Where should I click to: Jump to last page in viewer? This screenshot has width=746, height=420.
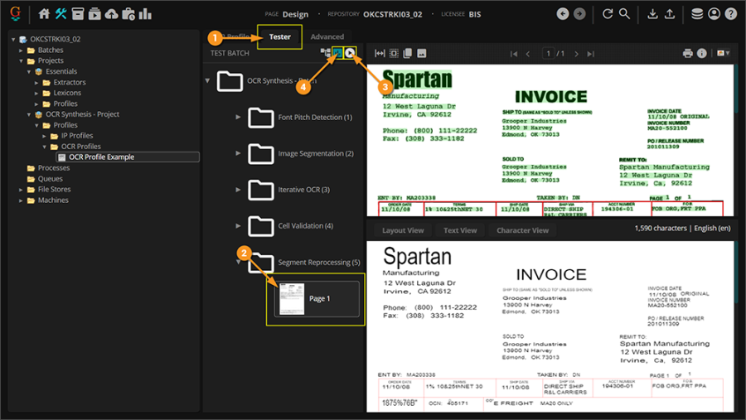(x=590, y=54)
